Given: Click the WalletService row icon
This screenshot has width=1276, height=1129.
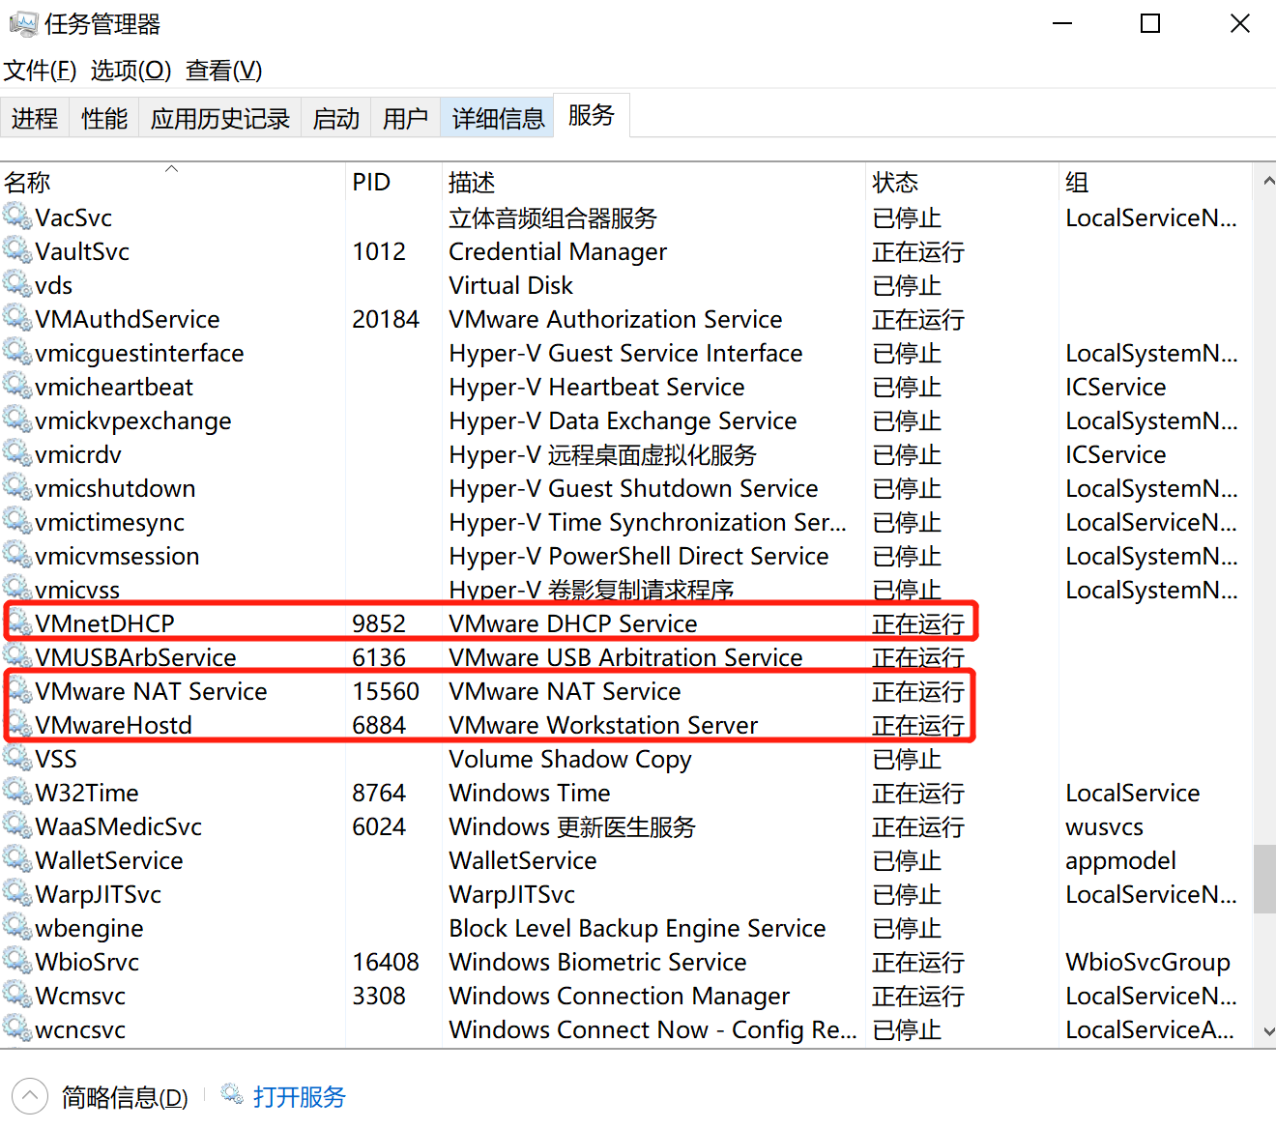Looking at the screenshot, I should coord(17,859).
